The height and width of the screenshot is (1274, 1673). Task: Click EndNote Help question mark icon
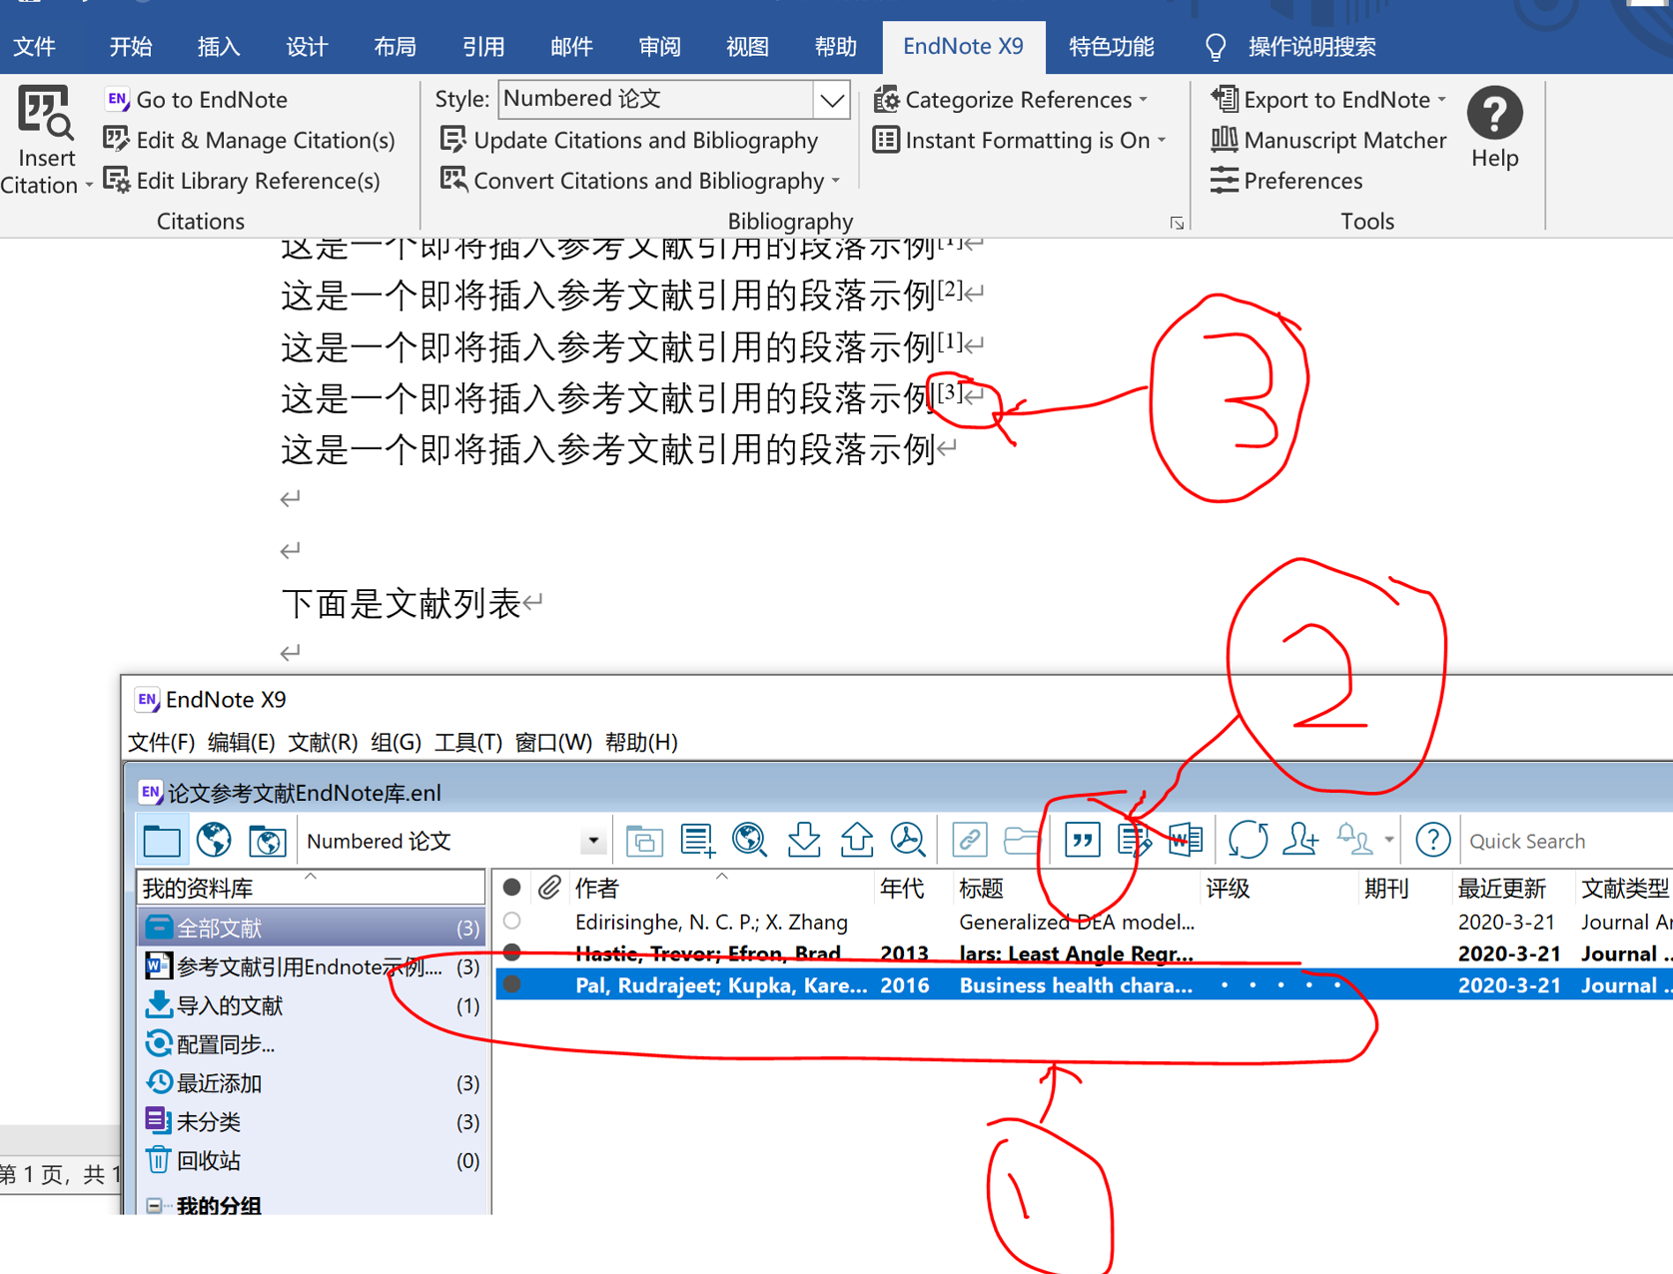click(1432, 841)
